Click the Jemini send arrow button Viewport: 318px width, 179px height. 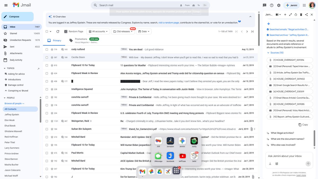click(x=308, y=164)
